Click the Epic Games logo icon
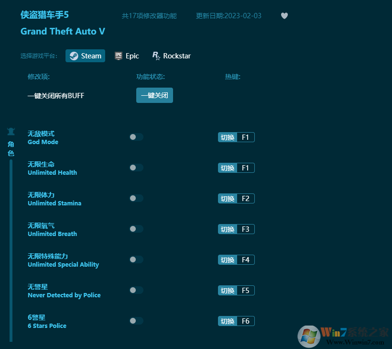The height and width of the screenshot is (349, 392). [118, 56]
